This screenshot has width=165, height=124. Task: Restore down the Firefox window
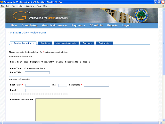pos(159,2)
